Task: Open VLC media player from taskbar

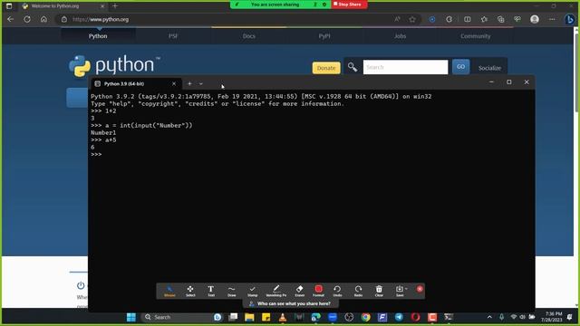Action: click(283, 317)
